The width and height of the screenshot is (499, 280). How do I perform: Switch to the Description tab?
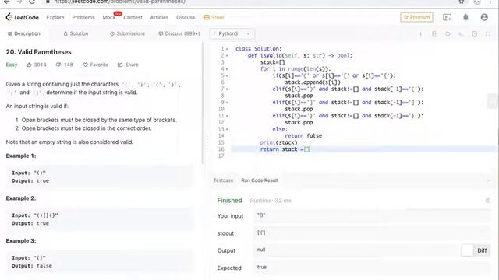pos(24,33)
